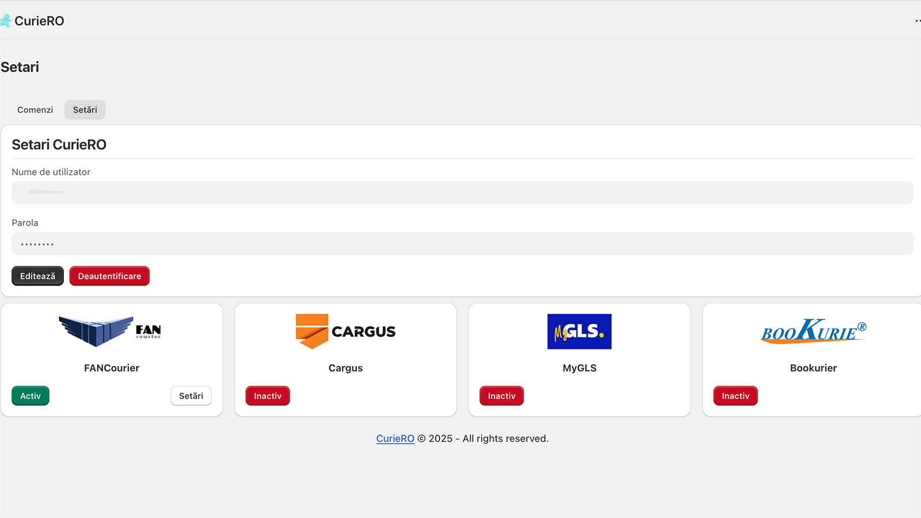Switch to the Comenzi tab
The height and width of the screenshot is (518, 921).
point(35,109)
